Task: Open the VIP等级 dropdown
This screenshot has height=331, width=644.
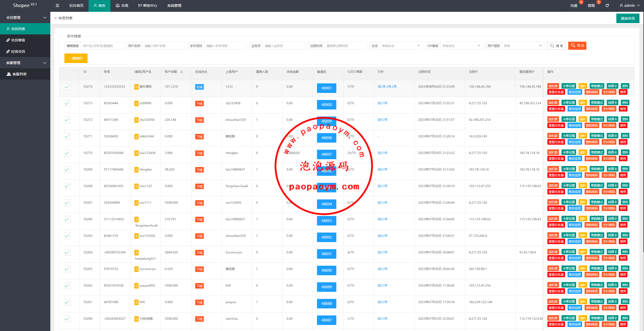Action: (461, 46)
